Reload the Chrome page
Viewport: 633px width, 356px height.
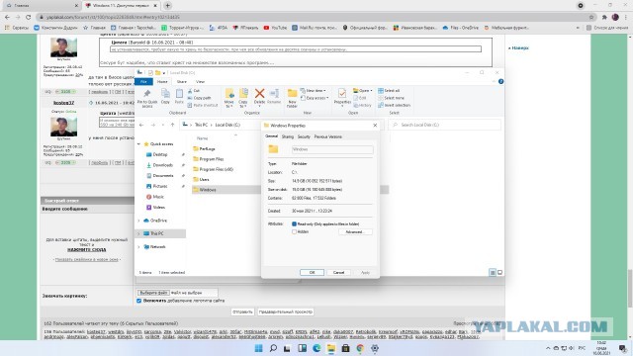pos(29,17)
